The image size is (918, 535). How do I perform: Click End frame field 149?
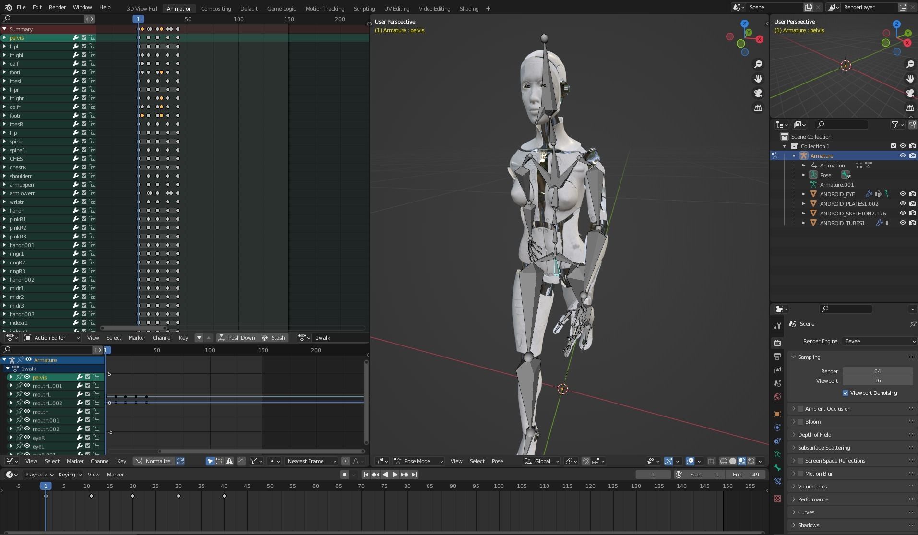pos(745,475)
